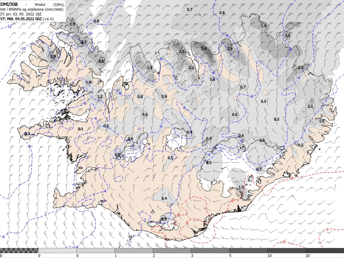The width and height of the screenshot is (344, 258).
Task: Click the legend scale label '10'
Action: click(269, 256)
